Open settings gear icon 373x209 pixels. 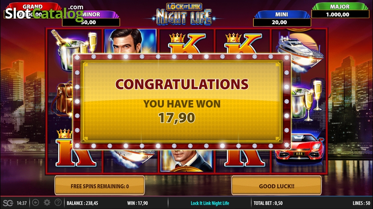point(47,203)
